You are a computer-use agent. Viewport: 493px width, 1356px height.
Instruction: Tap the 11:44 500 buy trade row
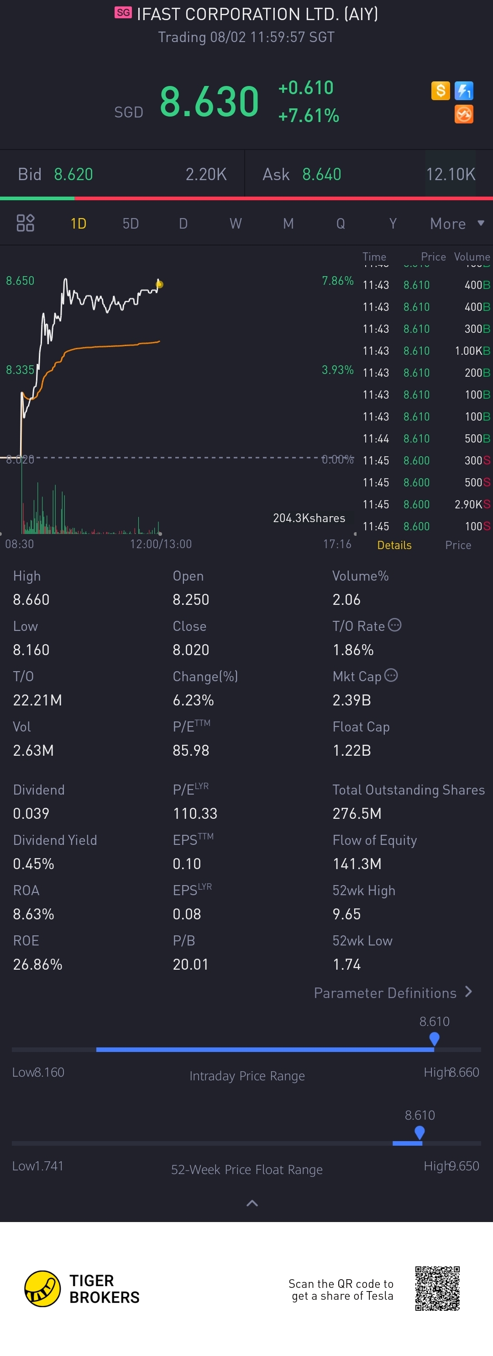click(x=426, y=438)
